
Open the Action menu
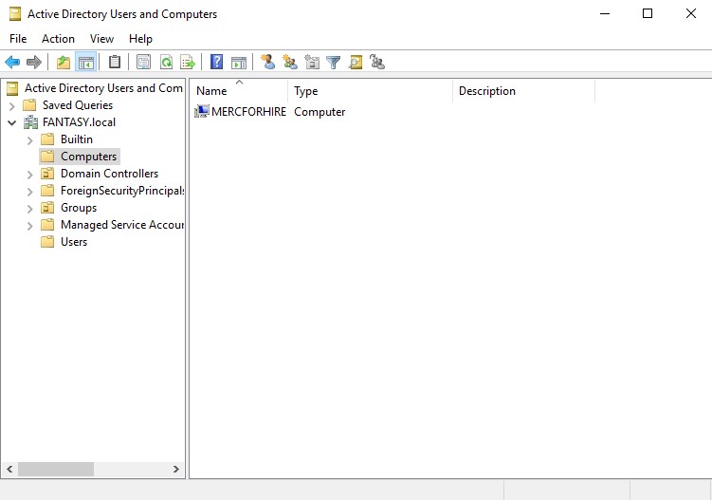58,39
